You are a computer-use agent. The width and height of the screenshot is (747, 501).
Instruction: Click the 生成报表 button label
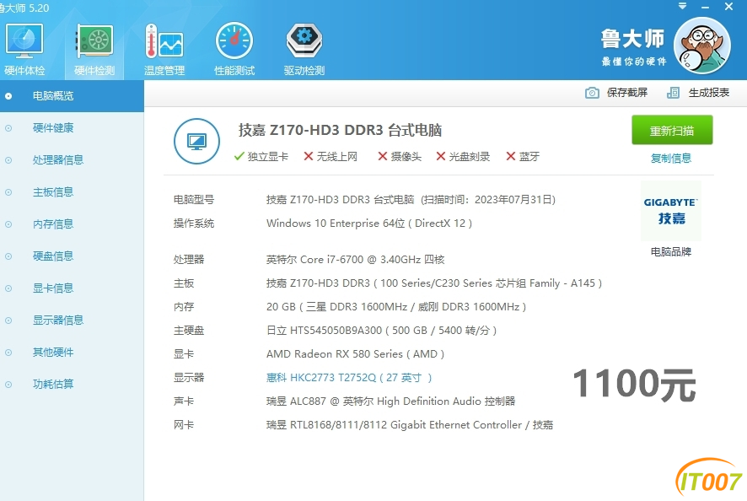709,93
